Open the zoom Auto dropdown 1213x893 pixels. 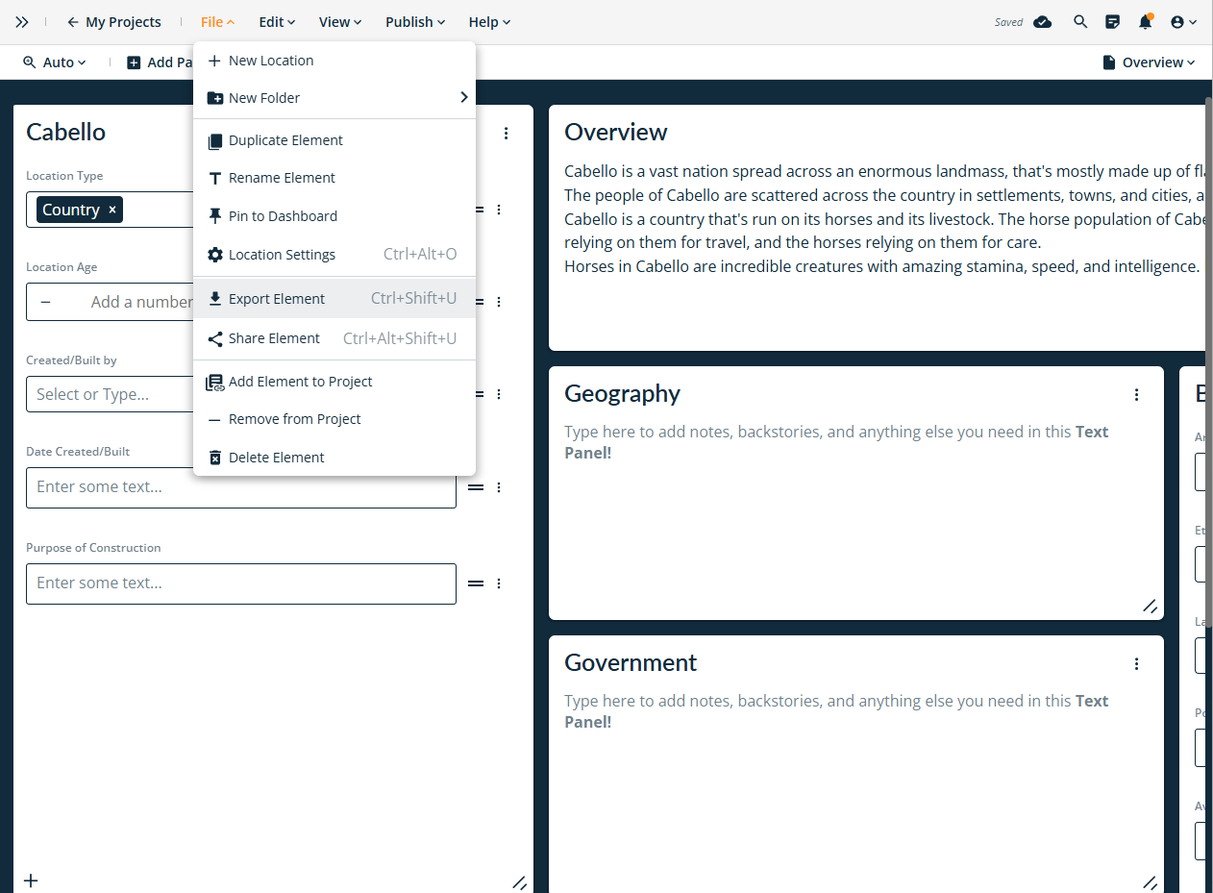coord(55,62)
